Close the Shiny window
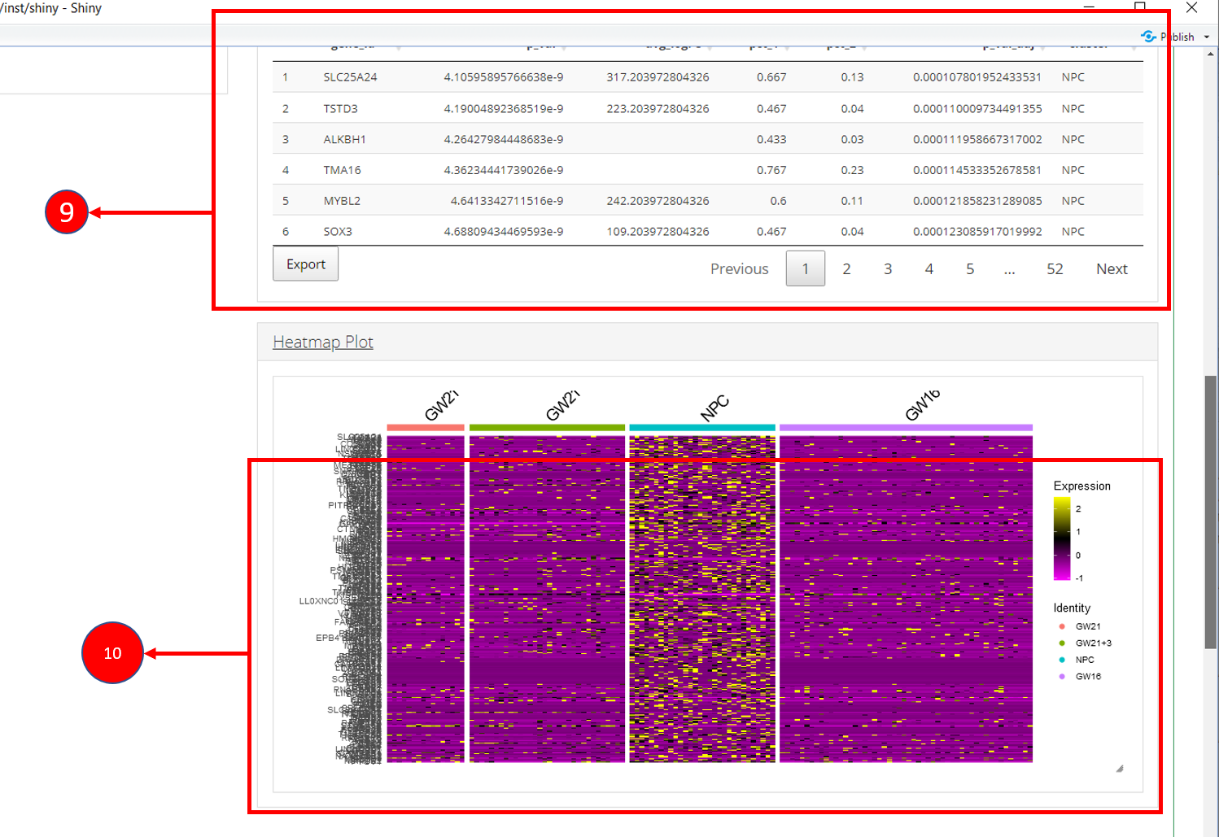This screenshot has width=1219, height=837. [x=1191, y=8]
